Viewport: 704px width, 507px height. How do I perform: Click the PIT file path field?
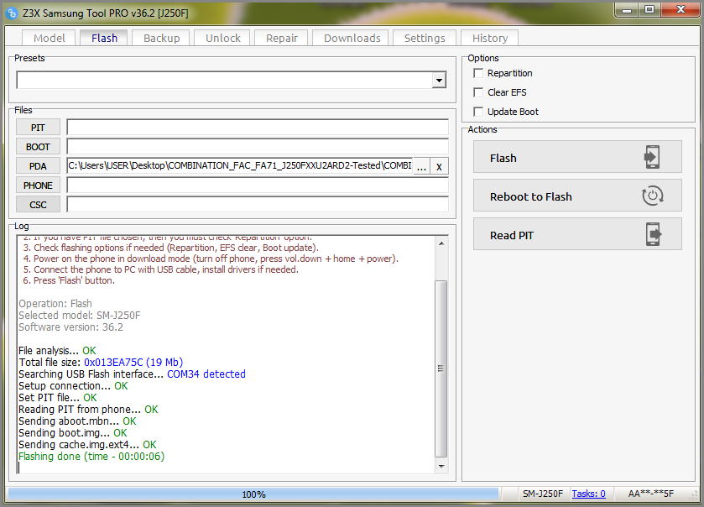258,128
